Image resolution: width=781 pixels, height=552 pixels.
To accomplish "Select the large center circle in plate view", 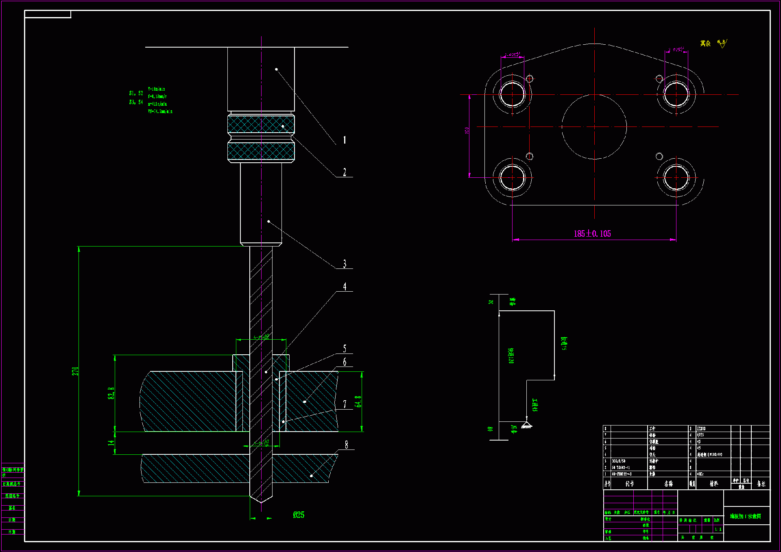I will pos(594,127).
